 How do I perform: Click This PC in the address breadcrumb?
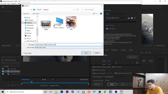pyautogui.click(x=39, y=10)
